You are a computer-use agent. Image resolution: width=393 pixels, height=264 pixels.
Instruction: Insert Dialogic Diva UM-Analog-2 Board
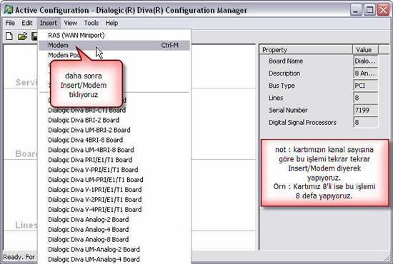114,250
